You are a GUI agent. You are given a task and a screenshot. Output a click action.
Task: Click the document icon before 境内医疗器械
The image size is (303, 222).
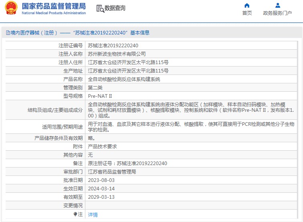(8, 32)
